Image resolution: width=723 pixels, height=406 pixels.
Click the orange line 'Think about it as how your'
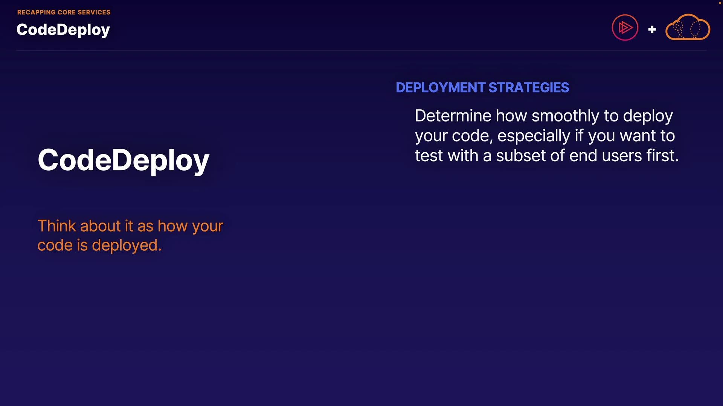point(130,226)
